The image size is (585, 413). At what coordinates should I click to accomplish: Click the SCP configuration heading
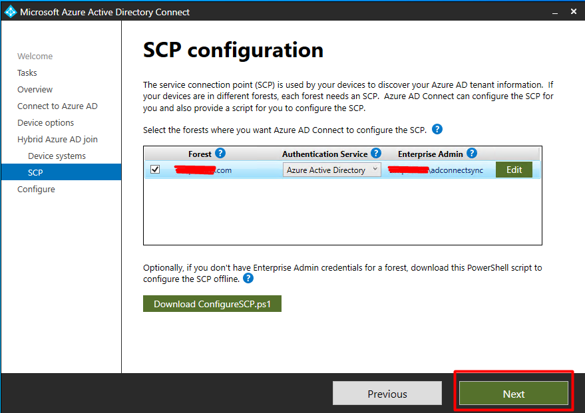tap(233, 50)
